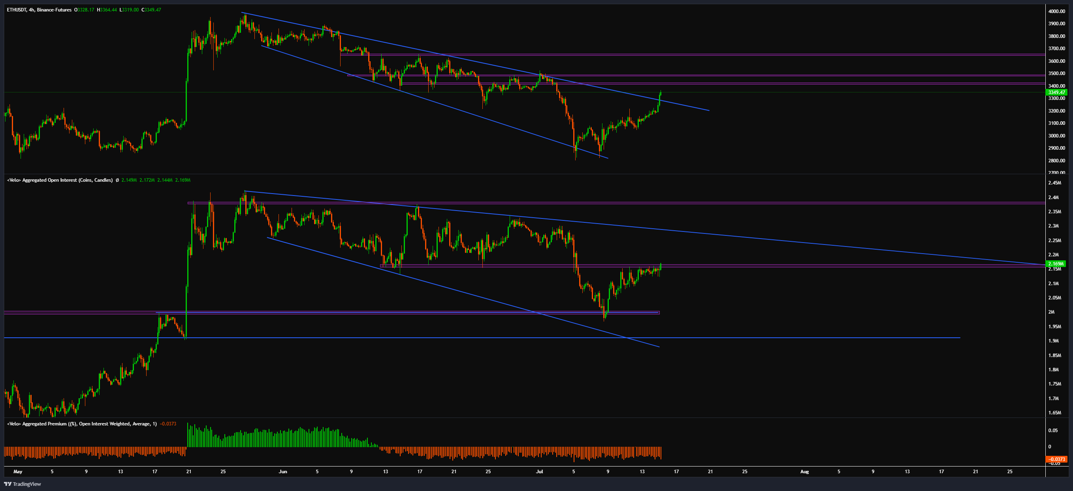This screenshot has width=1073, height=491.
Task: Click the 'Aug' label on the time axis
Action: point(804,471)
